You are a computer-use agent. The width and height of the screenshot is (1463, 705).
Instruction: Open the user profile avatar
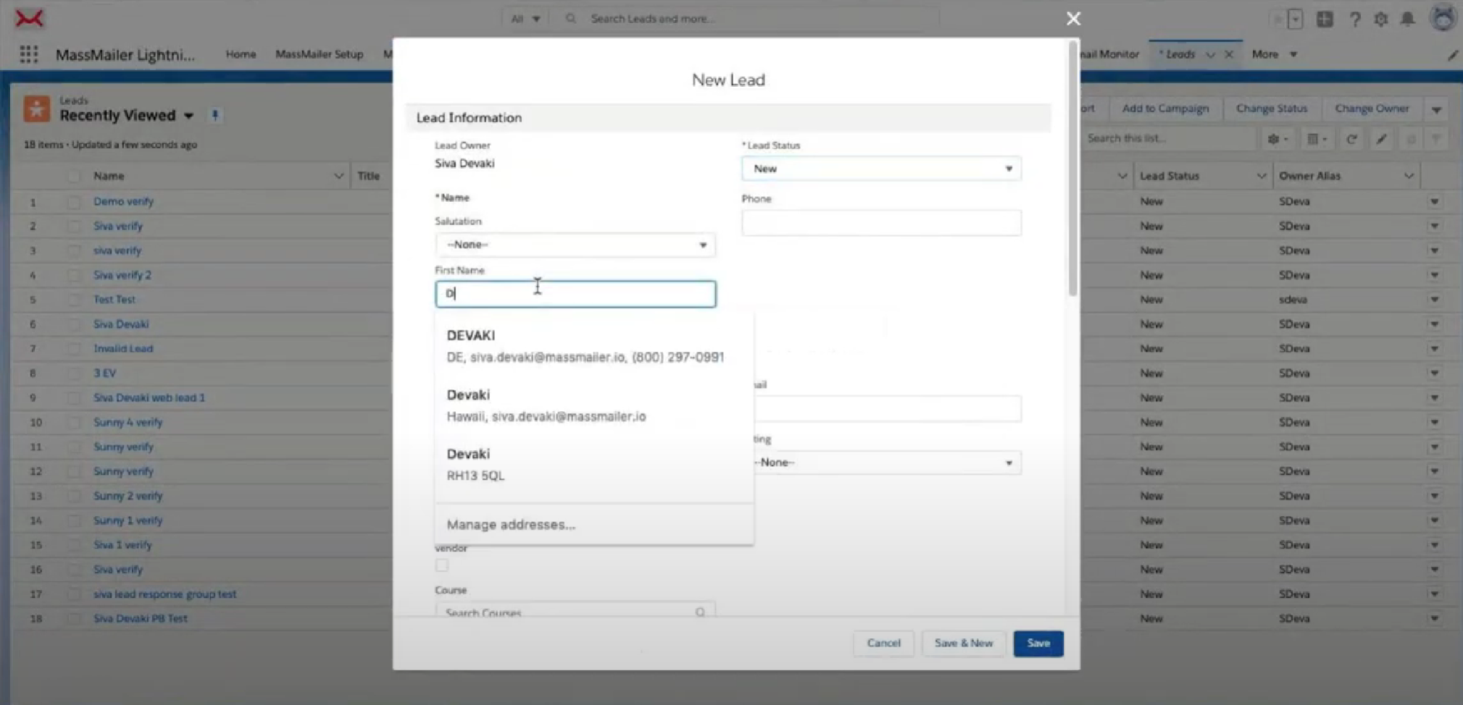click(1443, 18)
